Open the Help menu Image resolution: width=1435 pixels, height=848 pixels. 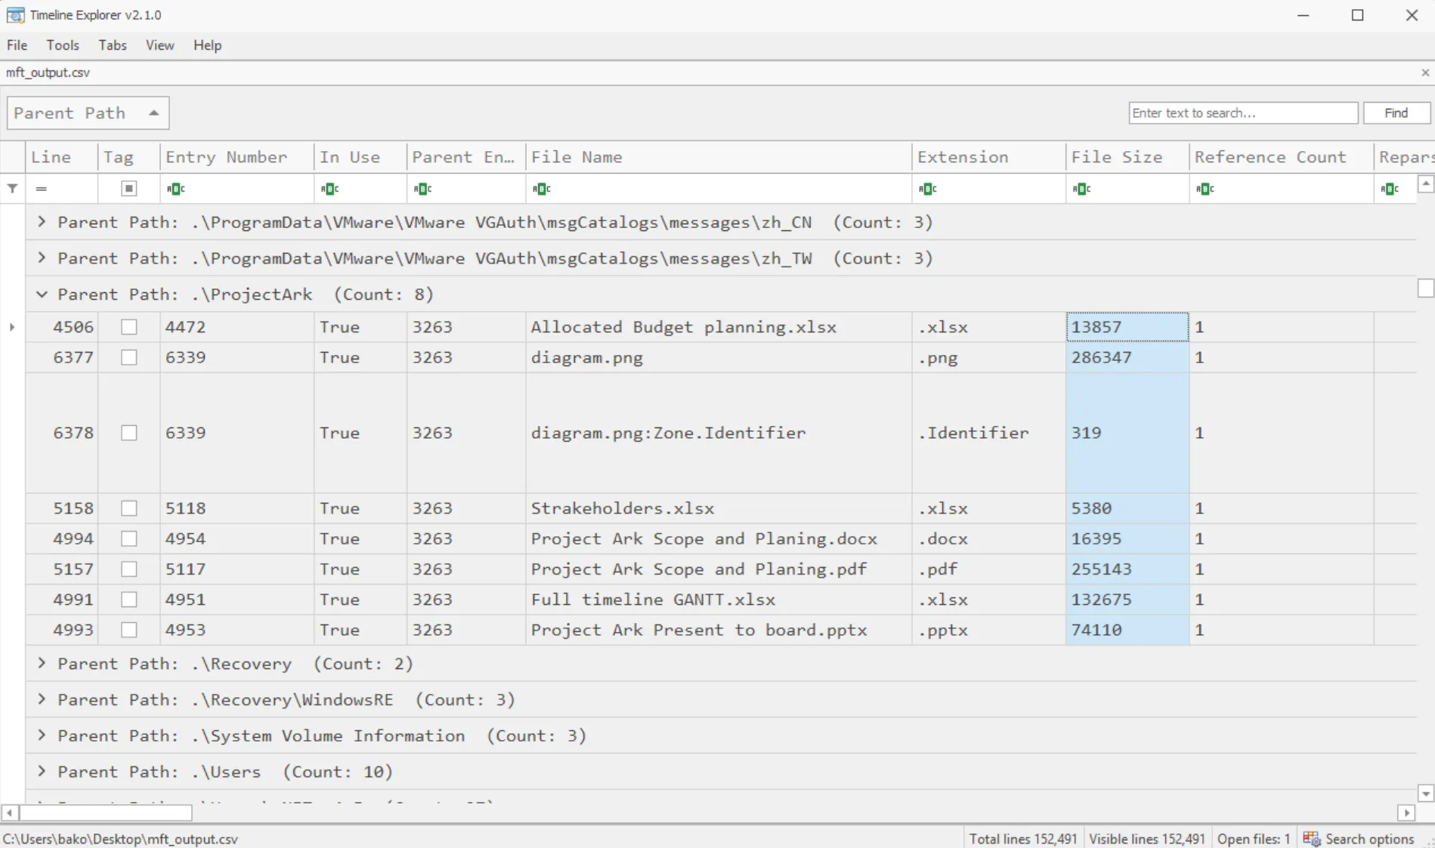coord(207,45)
